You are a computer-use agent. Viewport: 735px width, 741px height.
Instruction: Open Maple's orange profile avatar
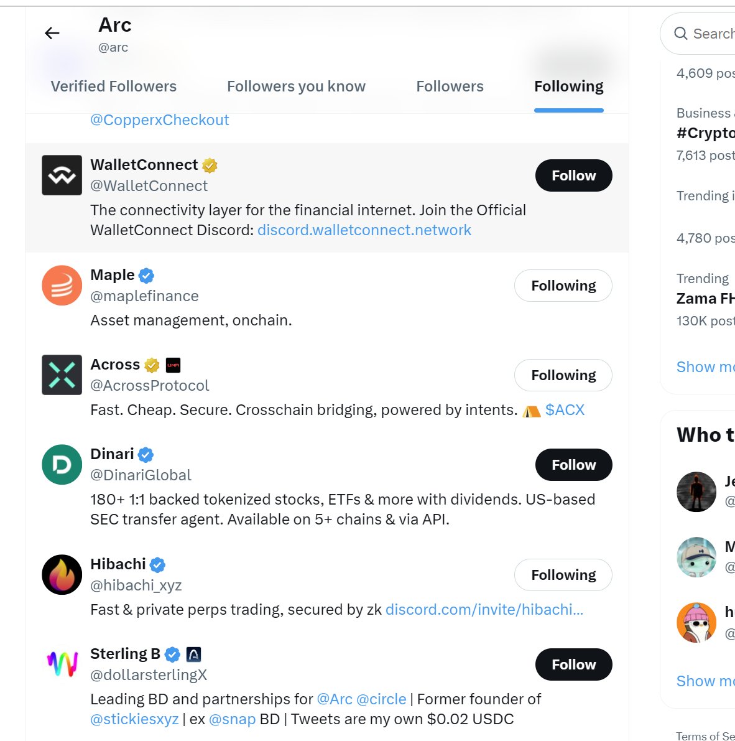[x=62, y=286]
